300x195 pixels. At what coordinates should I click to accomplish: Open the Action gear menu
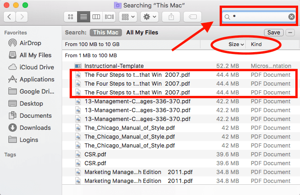coord(150,17)
